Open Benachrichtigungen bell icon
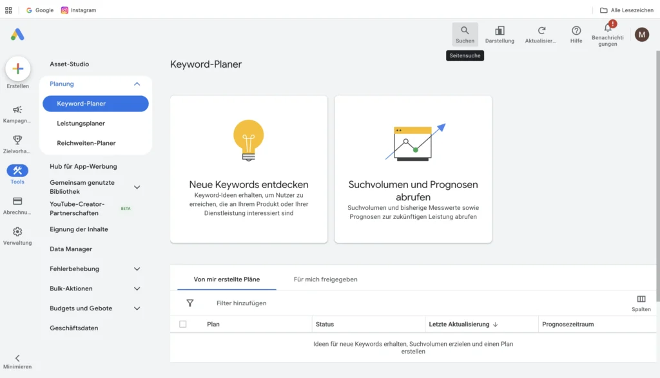 coord(607,28)
